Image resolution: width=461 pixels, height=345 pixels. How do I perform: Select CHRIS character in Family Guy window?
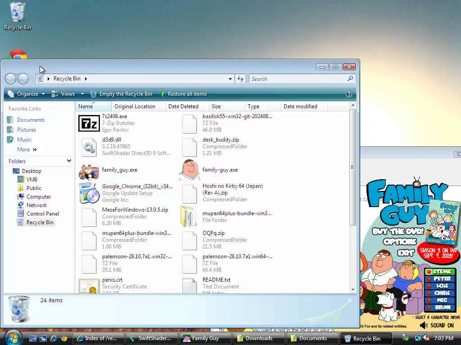tap(439, 293)
